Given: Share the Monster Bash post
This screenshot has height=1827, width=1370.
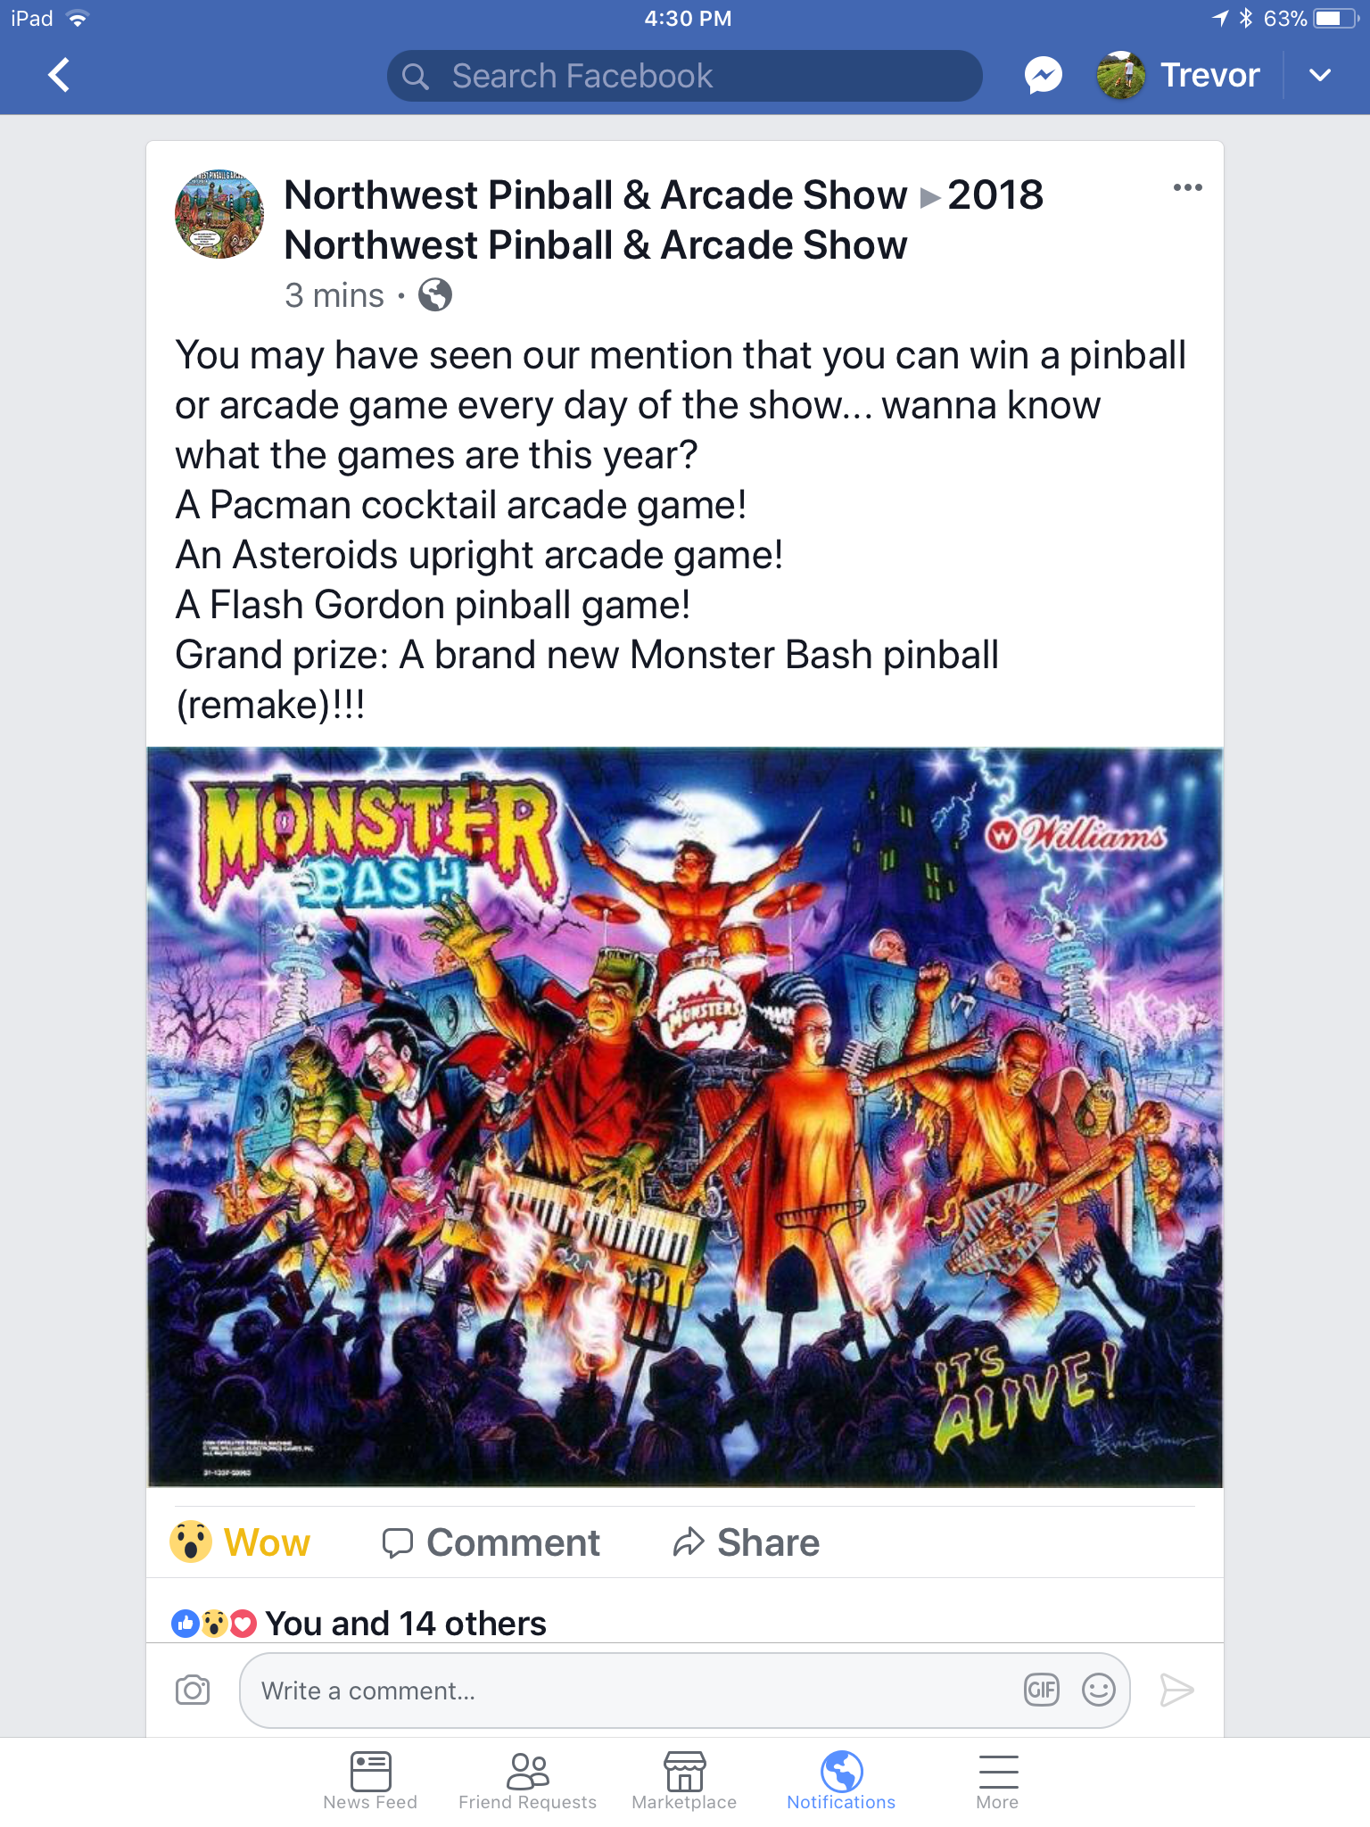Looking at the screenshot, I should click(747, 1542).
